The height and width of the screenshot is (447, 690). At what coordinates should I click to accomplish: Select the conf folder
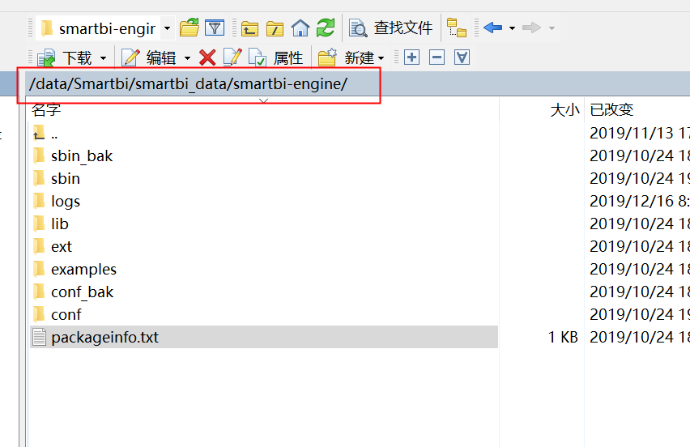click(x=66, y=314)
